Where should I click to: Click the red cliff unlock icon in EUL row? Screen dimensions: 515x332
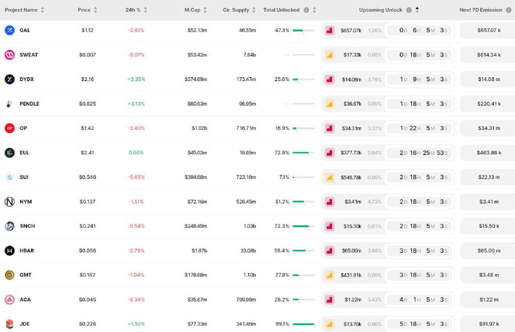(x=330, y=152)
